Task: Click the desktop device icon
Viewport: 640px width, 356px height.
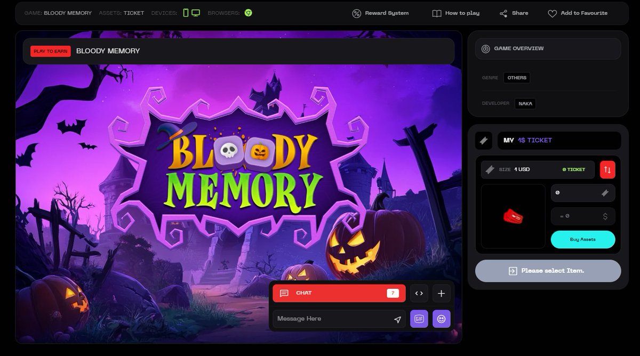Action: click(x=196, y=13)
